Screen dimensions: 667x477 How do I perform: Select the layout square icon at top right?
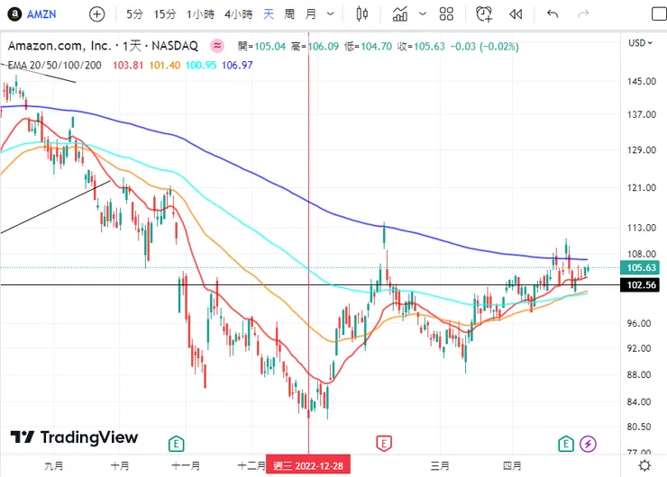pos(660,14)
